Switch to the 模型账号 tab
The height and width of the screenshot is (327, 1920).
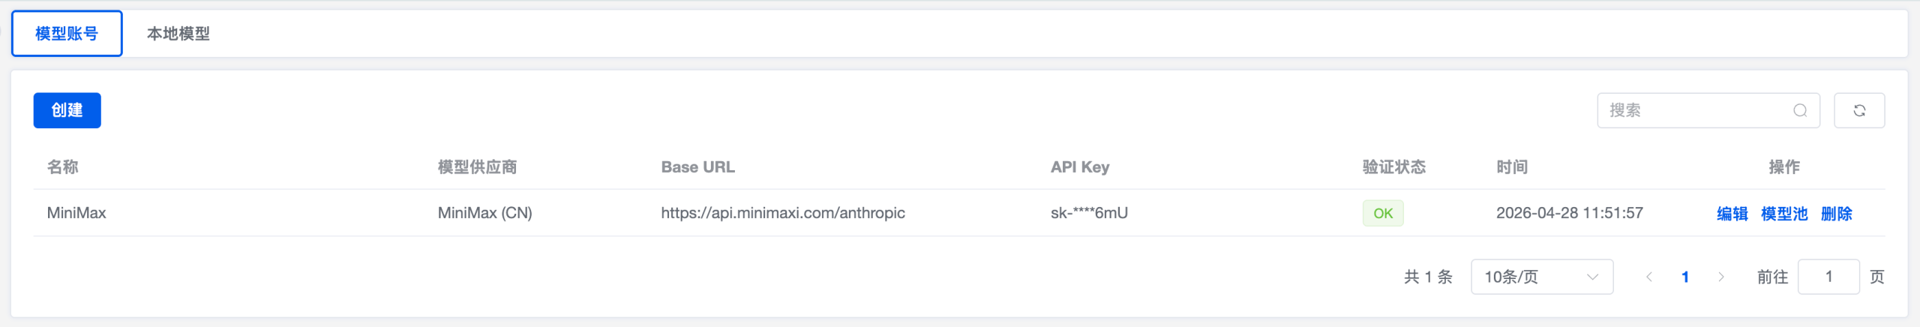[67, 34]
